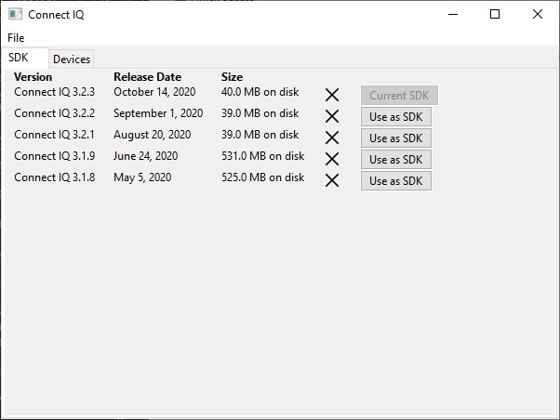Click the Size column header
The image size is (560, 420).
click(232, 77)
